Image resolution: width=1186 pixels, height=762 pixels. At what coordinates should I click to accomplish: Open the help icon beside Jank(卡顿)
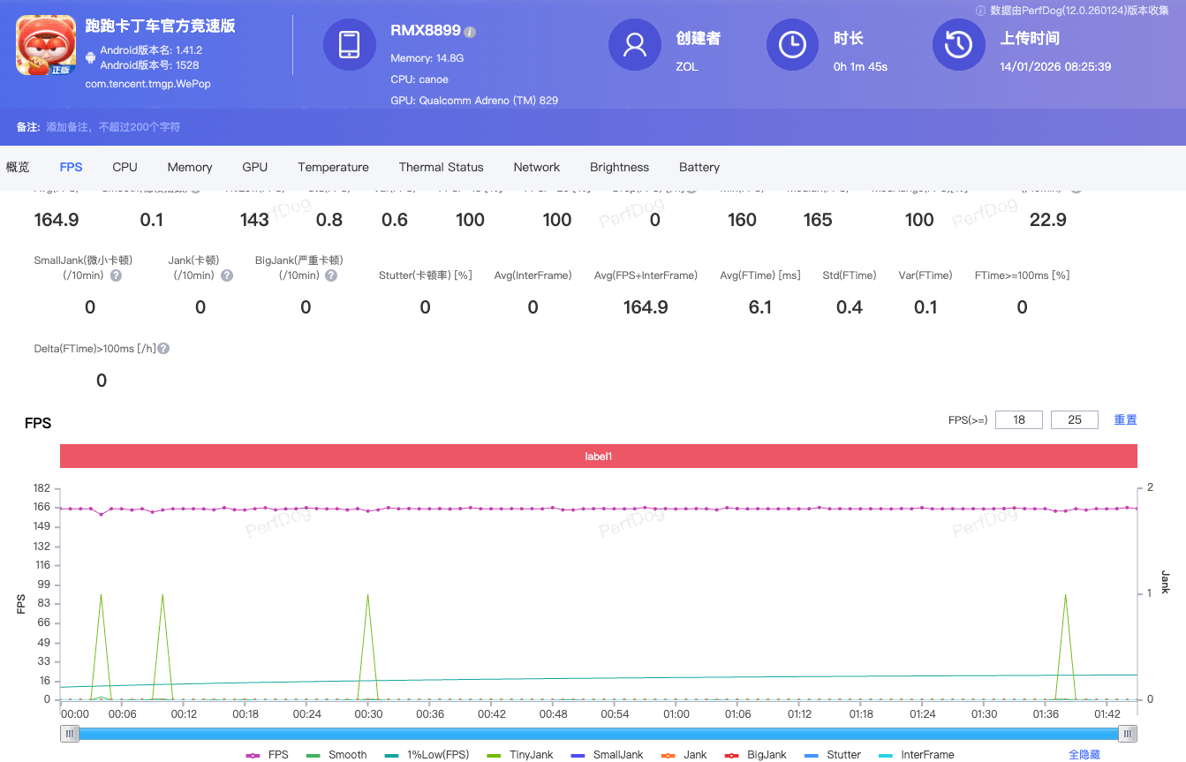pyautogui.click(x=226, y=275)
